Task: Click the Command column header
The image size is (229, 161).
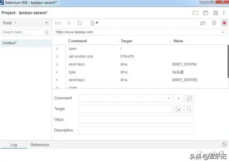Action: pos(78,41)
